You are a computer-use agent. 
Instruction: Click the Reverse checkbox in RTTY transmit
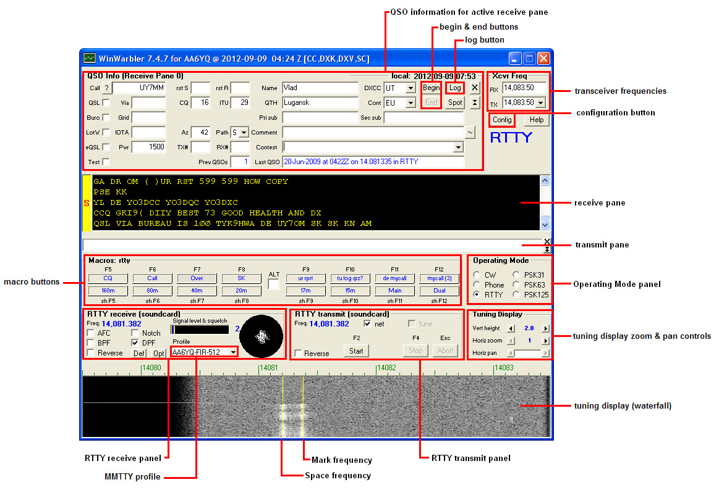click(x=298, y=353)
